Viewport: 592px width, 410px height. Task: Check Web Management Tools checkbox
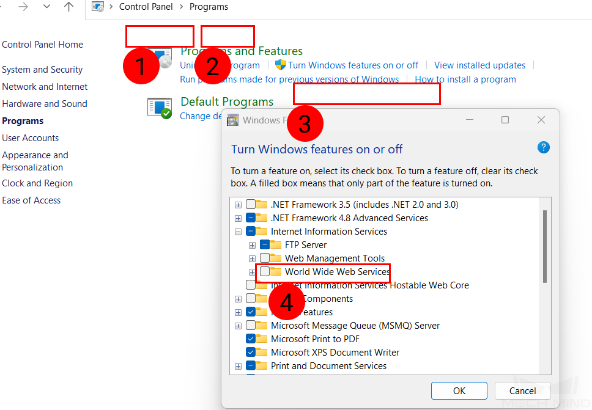[265, 258]
